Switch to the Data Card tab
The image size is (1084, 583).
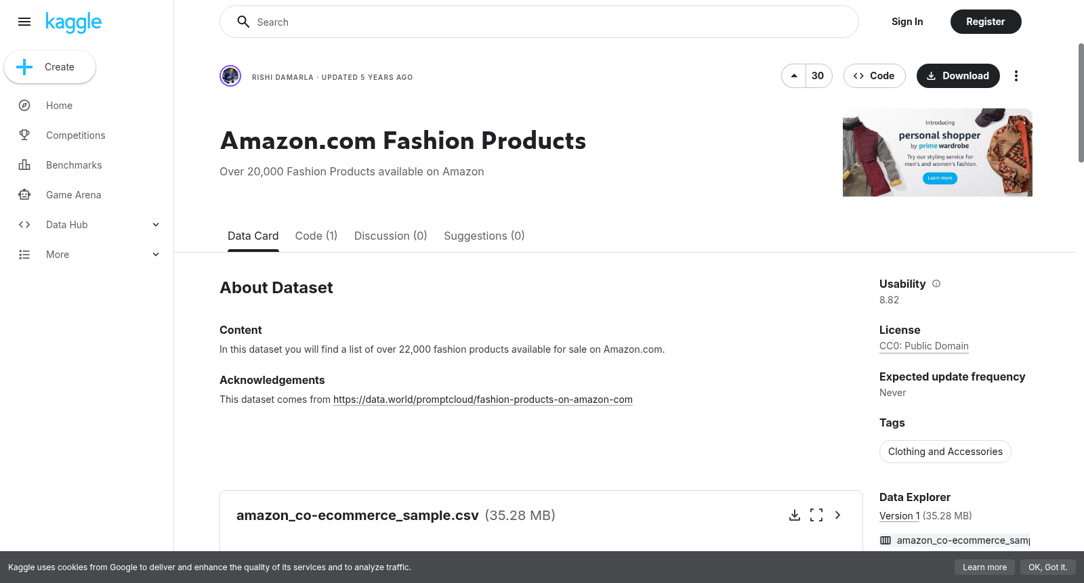pos(253,236)
